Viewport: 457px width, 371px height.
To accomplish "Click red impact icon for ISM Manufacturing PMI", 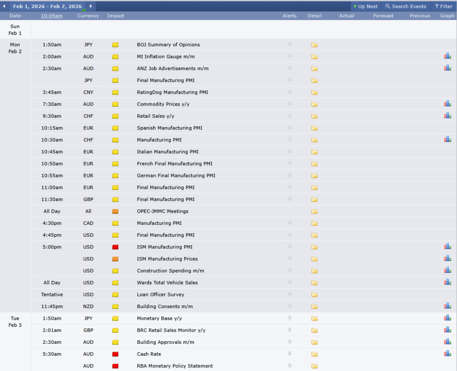I will pos(115,247).
